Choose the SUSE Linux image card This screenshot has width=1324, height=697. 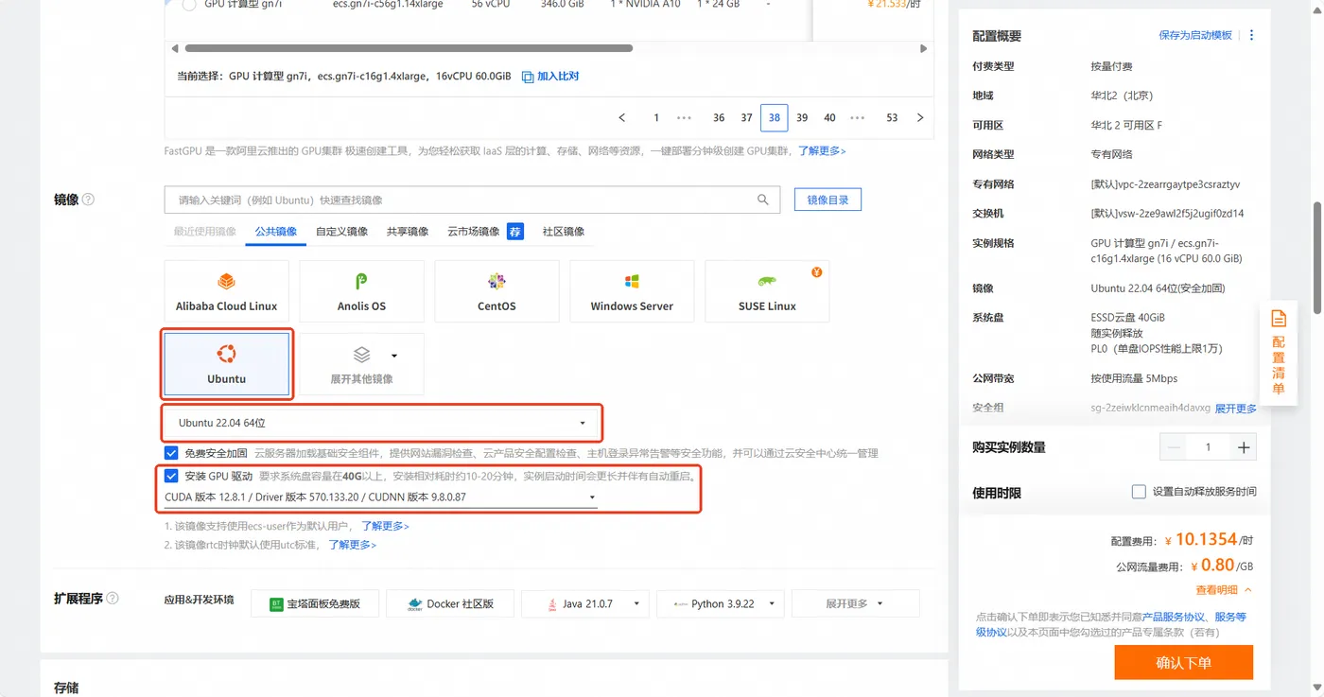coord(767,291)
